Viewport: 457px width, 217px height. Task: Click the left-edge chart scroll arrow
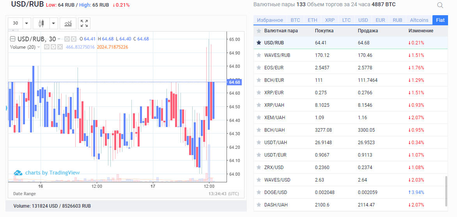click(6, 108)
